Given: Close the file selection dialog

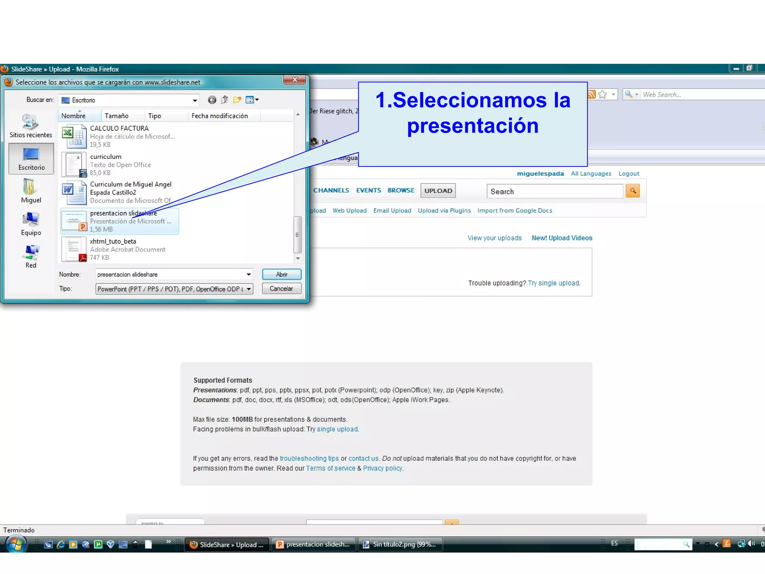Looking at the screenshot, I should [294, 80].
